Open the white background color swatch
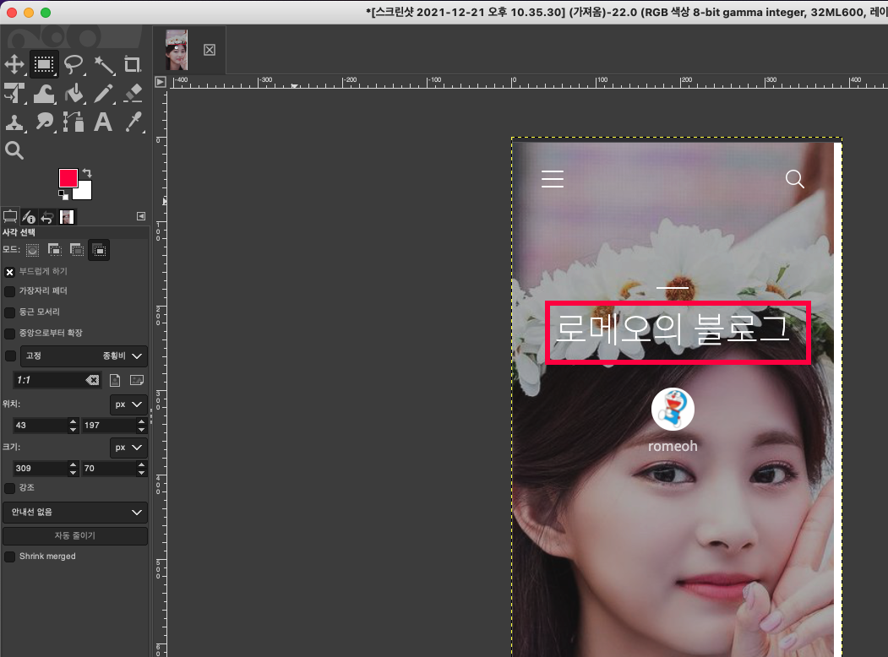 pos(85,193)
